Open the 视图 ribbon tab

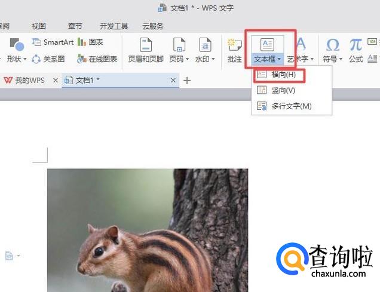click(x=38, y=26)
